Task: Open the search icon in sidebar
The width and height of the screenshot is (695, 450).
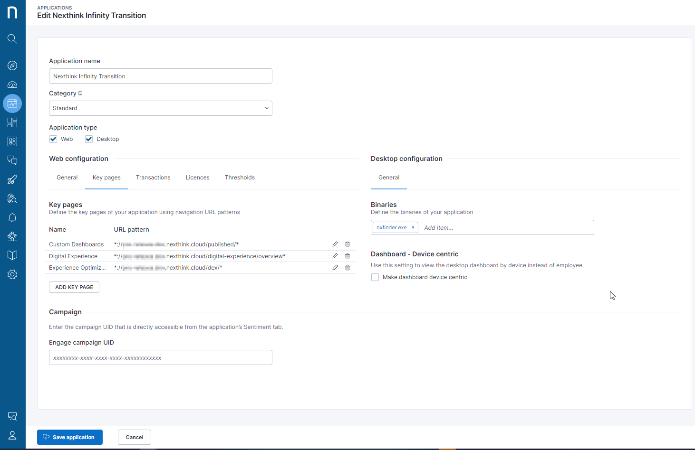Action: click(x=12, y=39)
